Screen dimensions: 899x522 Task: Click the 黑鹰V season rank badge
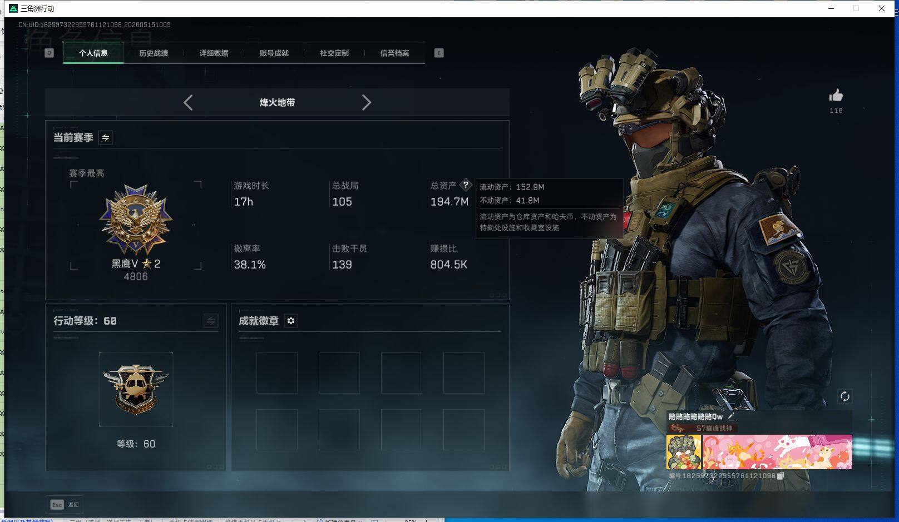[x=136, y=220]
